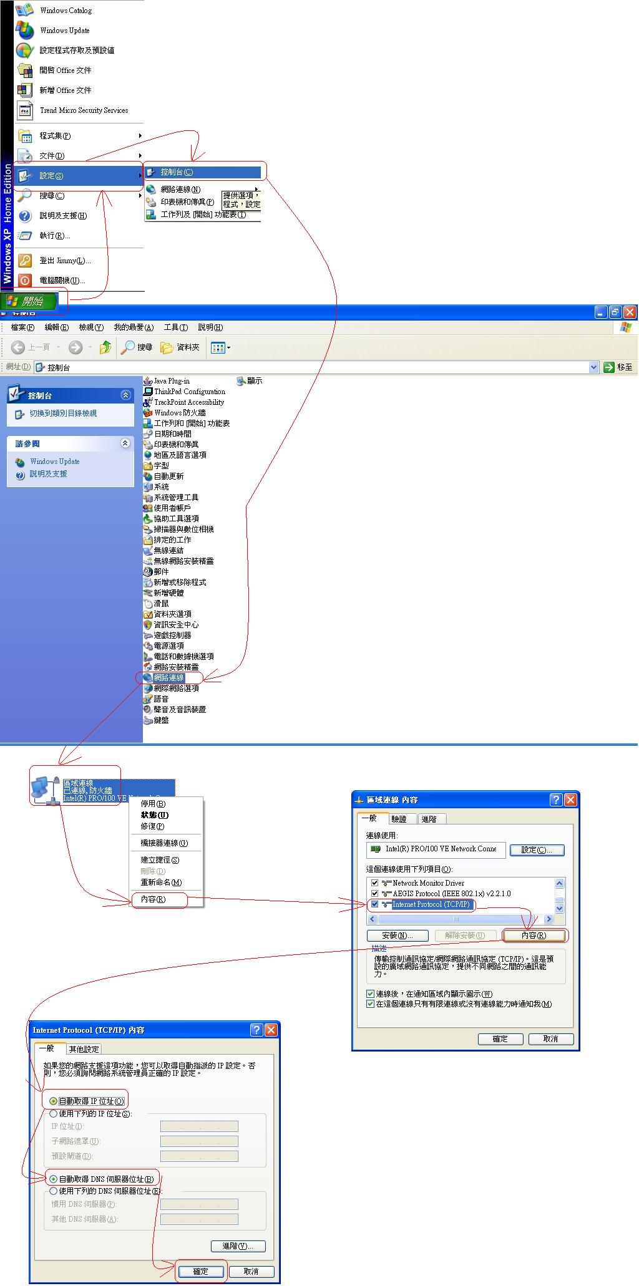The width and height of the screenshot is (639, 1286).
Task: Click horizontal scrollbar in components list
Action: pyautogui.click(x=461, y=919)
